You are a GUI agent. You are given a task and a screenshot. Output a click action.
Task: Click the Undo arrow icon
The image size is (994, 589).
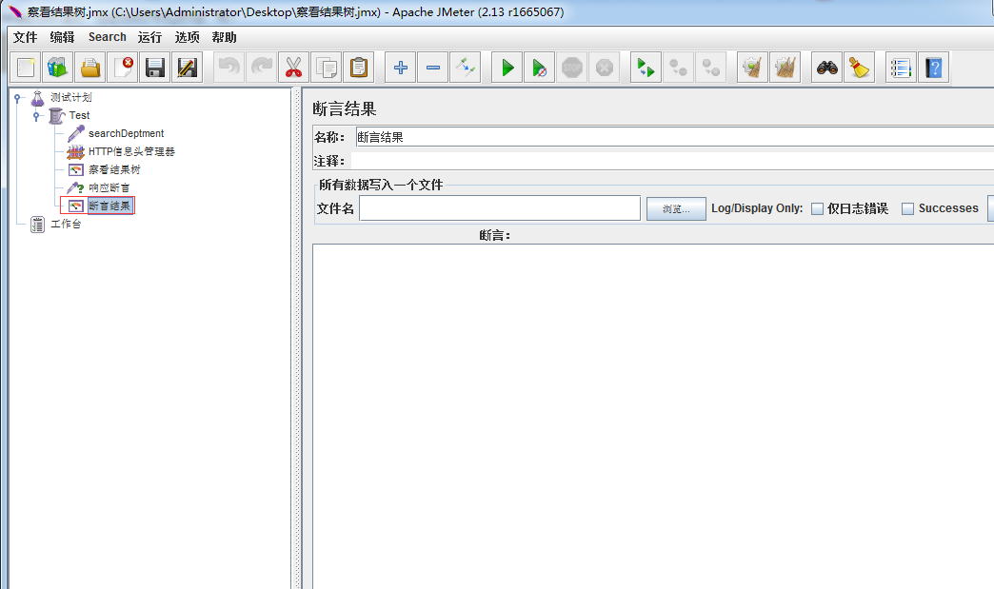(x=229, y=68)
